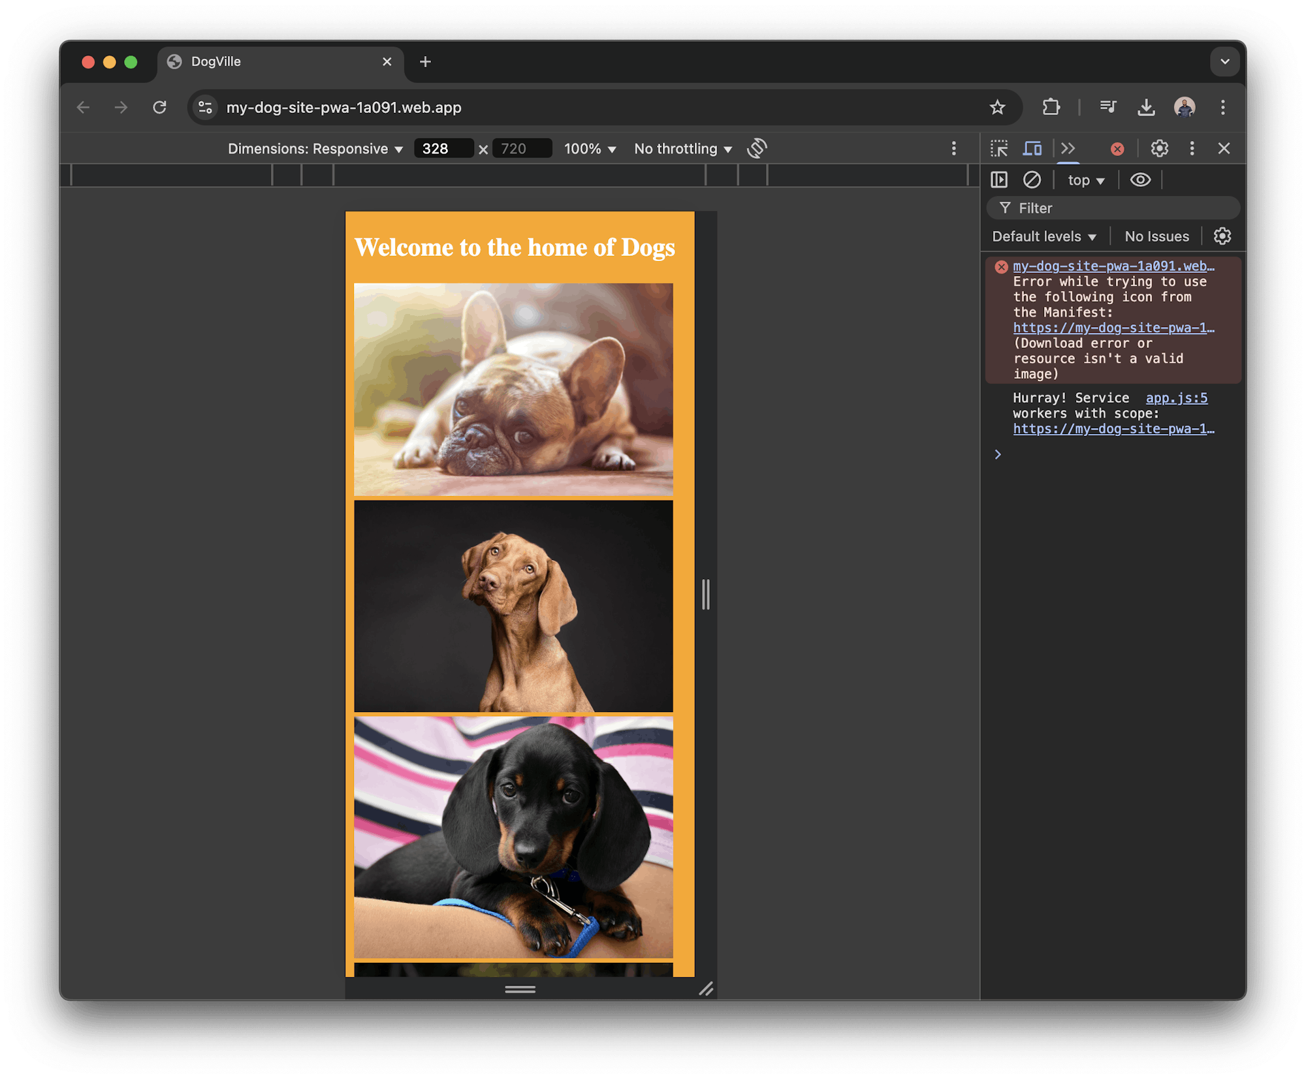Viewport: 1306px width, 1079px height.
Task: Click the filter funnel icon in console
Action: (x=1005, y=208)
